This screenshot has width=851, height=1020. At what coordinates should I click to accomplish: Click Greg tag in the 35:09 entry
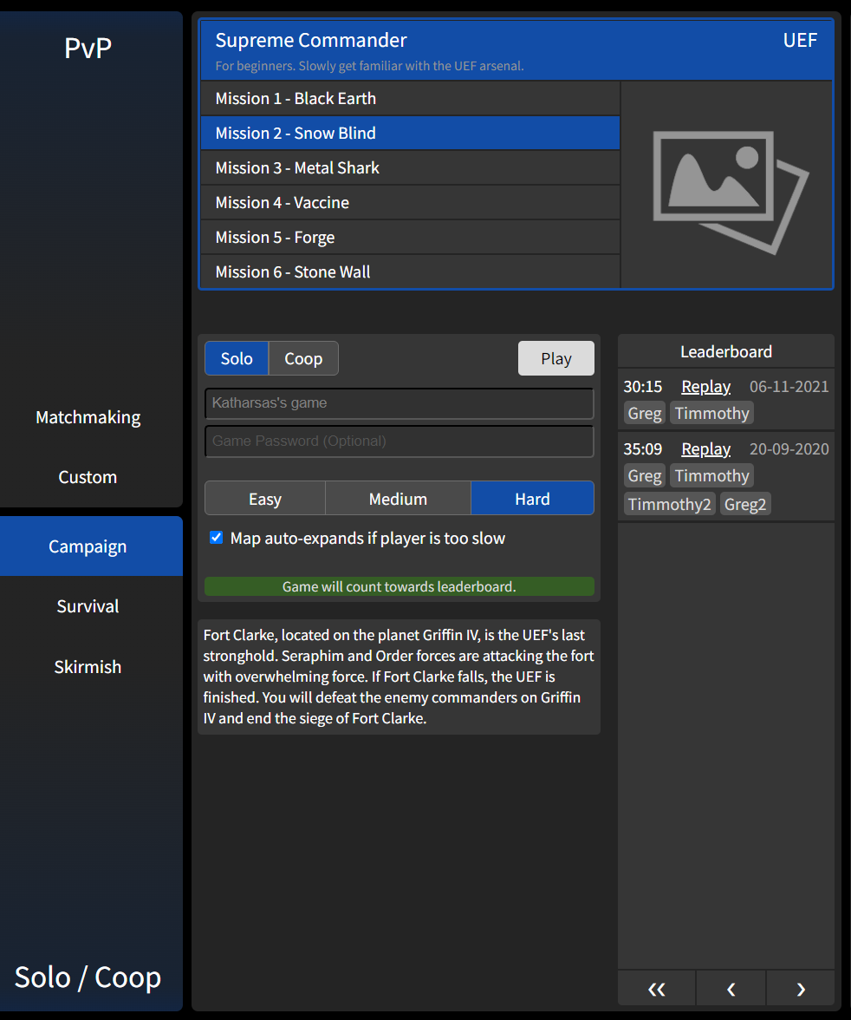pos(644,475)
